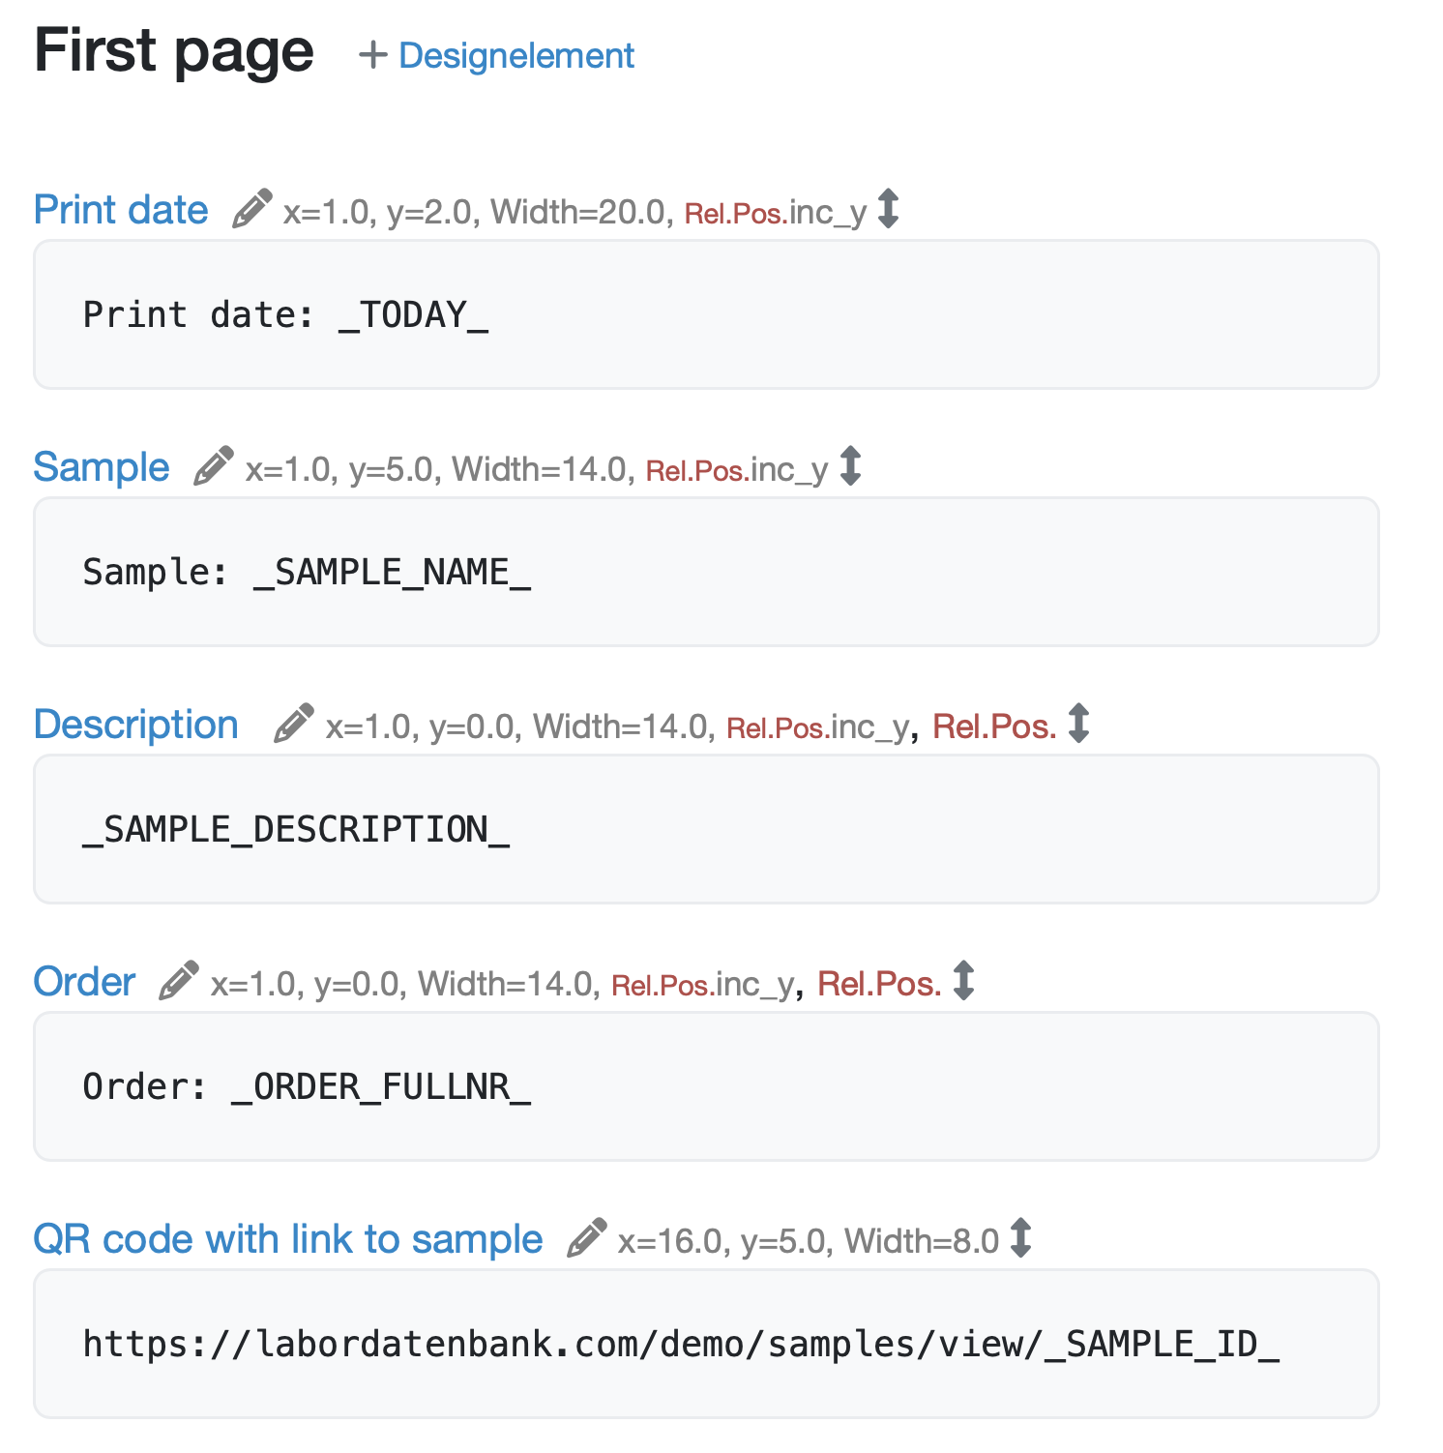Click the labordatenbank URL content box
The width and height of the screenshot is (1443, 1453).
[706, 1344]
